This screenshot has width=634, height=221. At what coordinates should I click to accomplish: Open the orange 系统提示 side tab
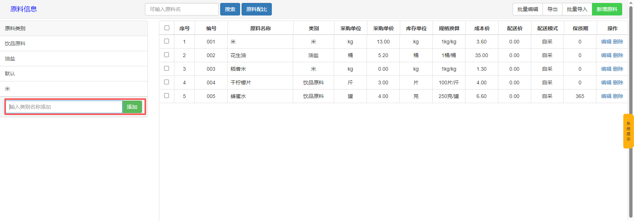pyautogui.click(x=628, y=131)
